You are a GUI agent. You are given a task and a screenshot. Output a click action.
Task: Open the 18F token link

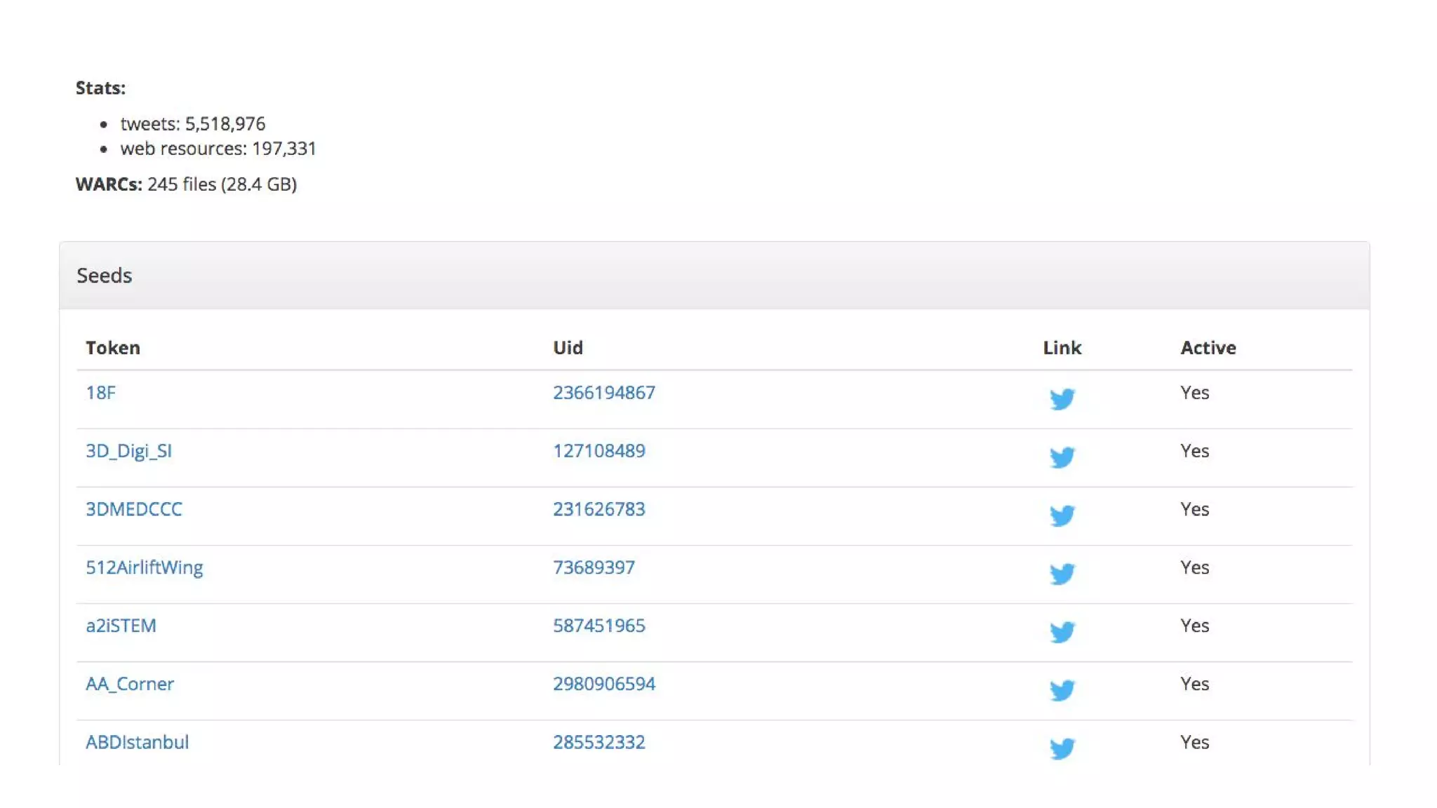tap(100, 393)
